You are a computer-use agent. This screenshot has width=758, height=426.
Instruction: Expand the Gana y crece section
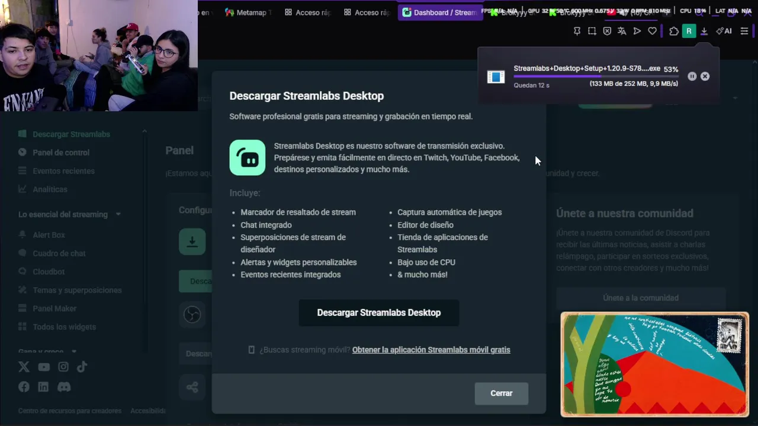pos(73,351)
